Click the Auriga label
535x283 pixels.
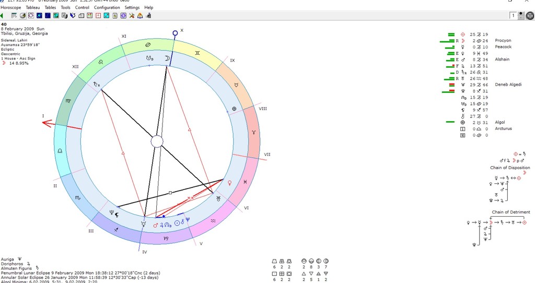[7, 260]
